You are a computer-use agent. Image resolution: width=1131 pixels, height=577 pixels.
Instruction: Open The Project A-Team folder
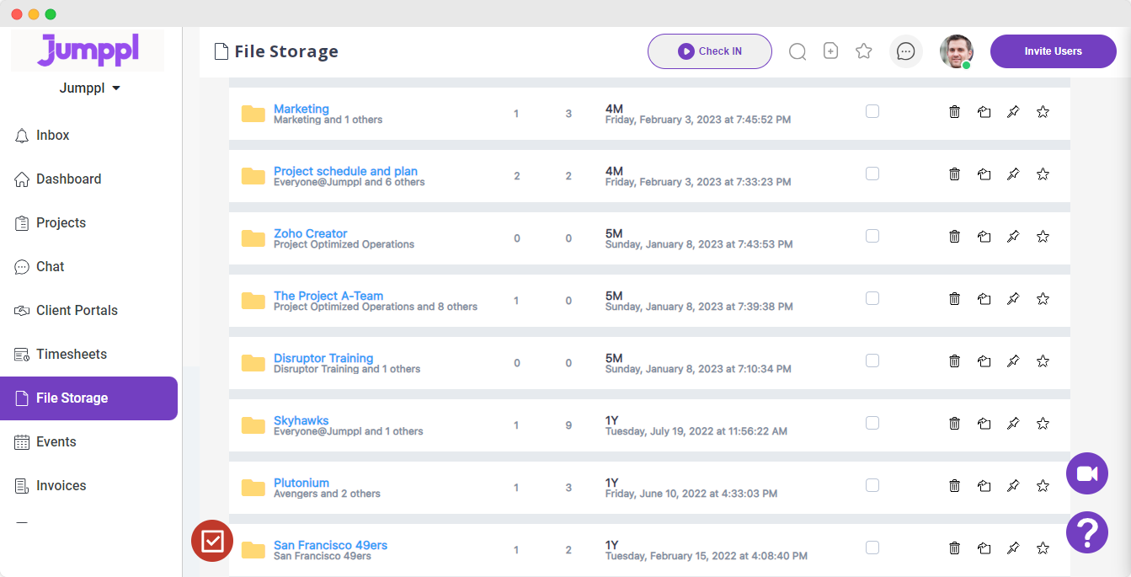[328, 296]
